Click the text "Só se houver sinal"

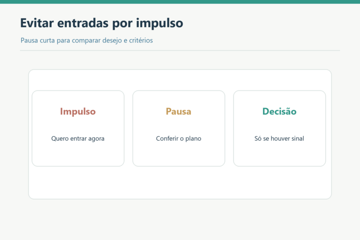tap(279, 138)
